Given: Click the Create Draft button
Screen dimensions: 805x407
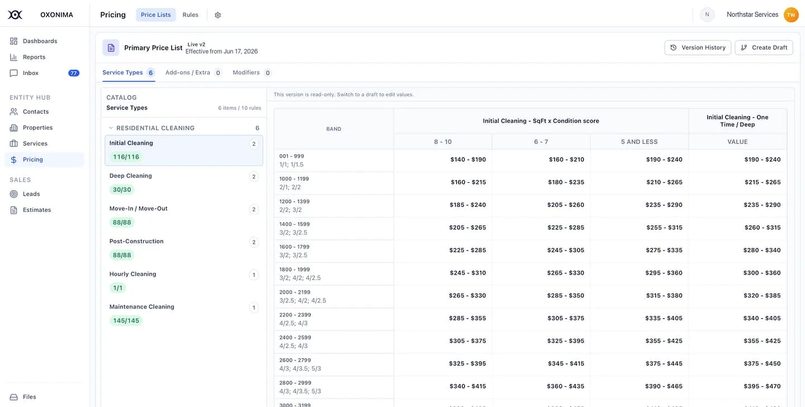Looking at the screenshot, I should 764,48.
